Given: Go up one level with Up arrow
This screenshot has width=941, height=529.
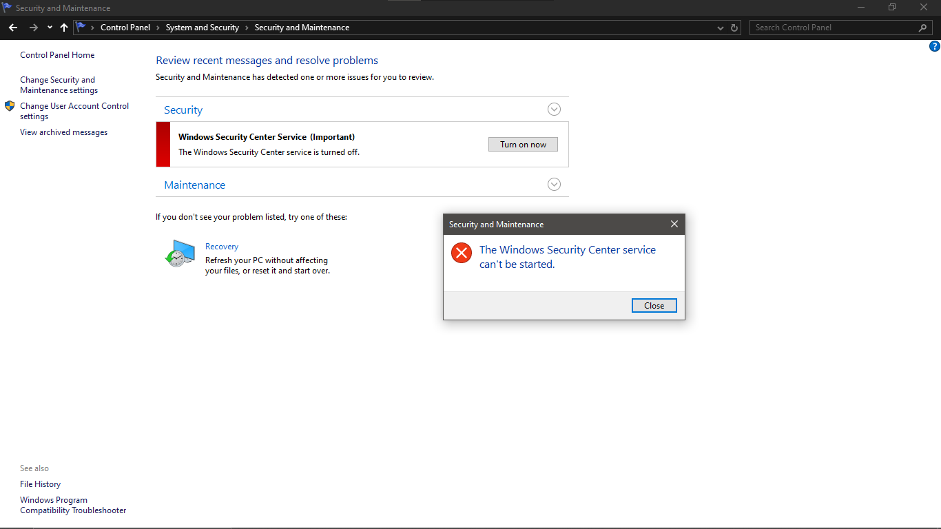Looking at the screenshot, I should pyautogui.click(x=64, y=28).
